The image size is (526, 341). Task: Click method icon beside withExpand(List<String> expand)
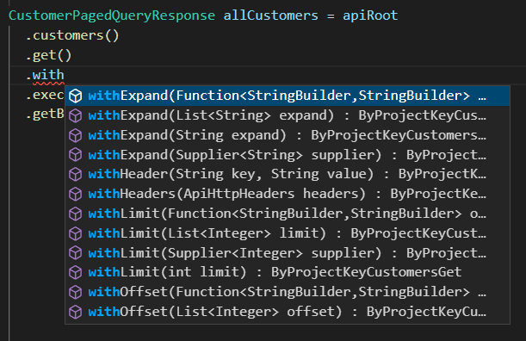[x=76, y=115]
